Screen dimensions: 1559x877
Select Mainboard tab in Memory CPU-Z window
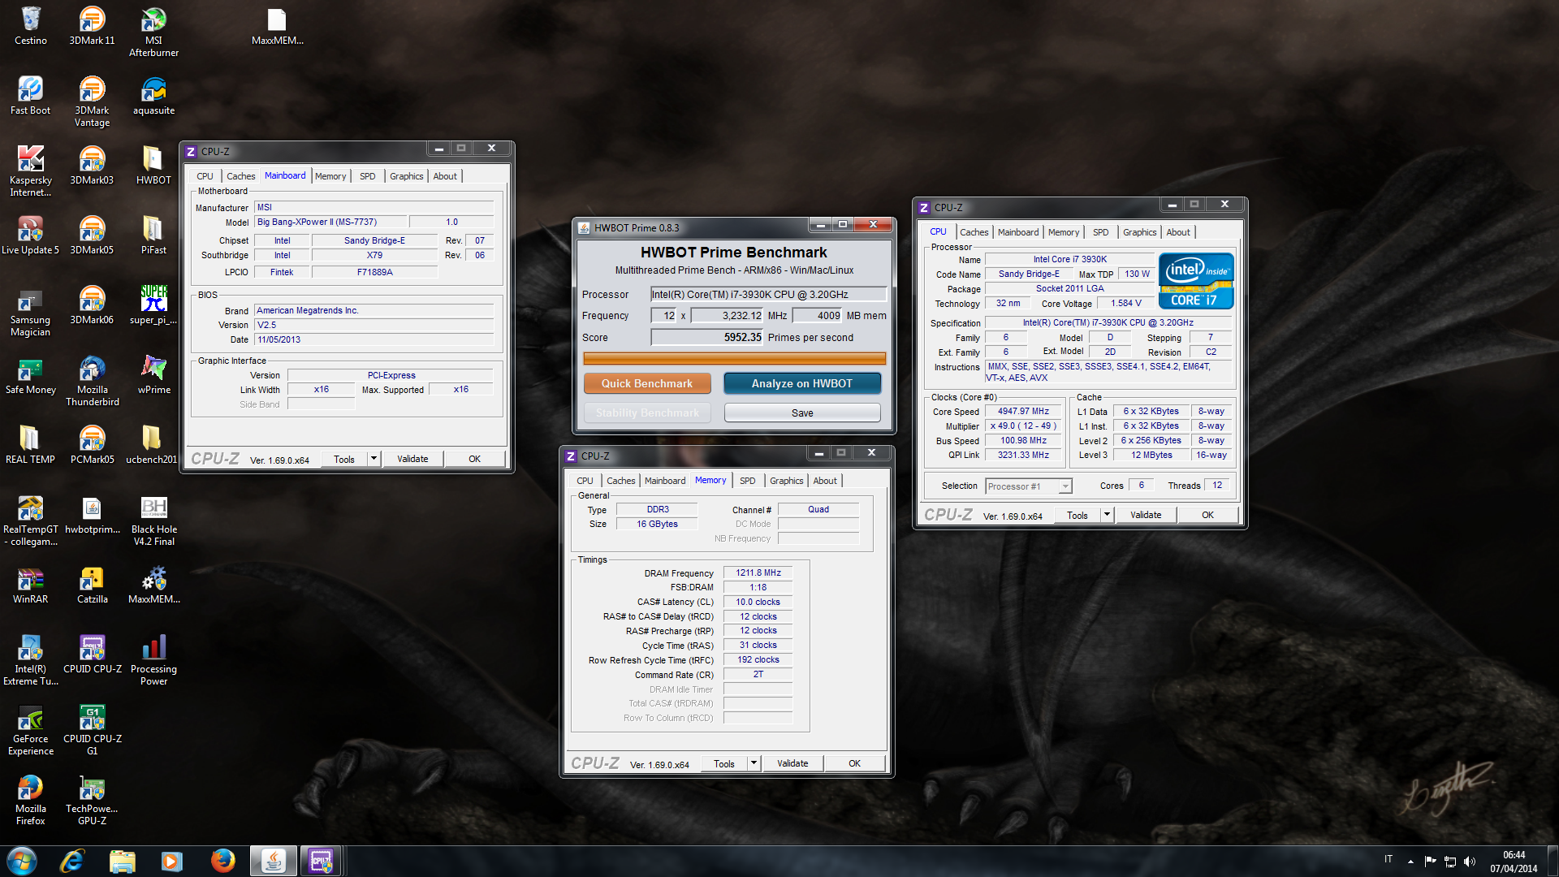pyautogui.click(x=664, y=481)
